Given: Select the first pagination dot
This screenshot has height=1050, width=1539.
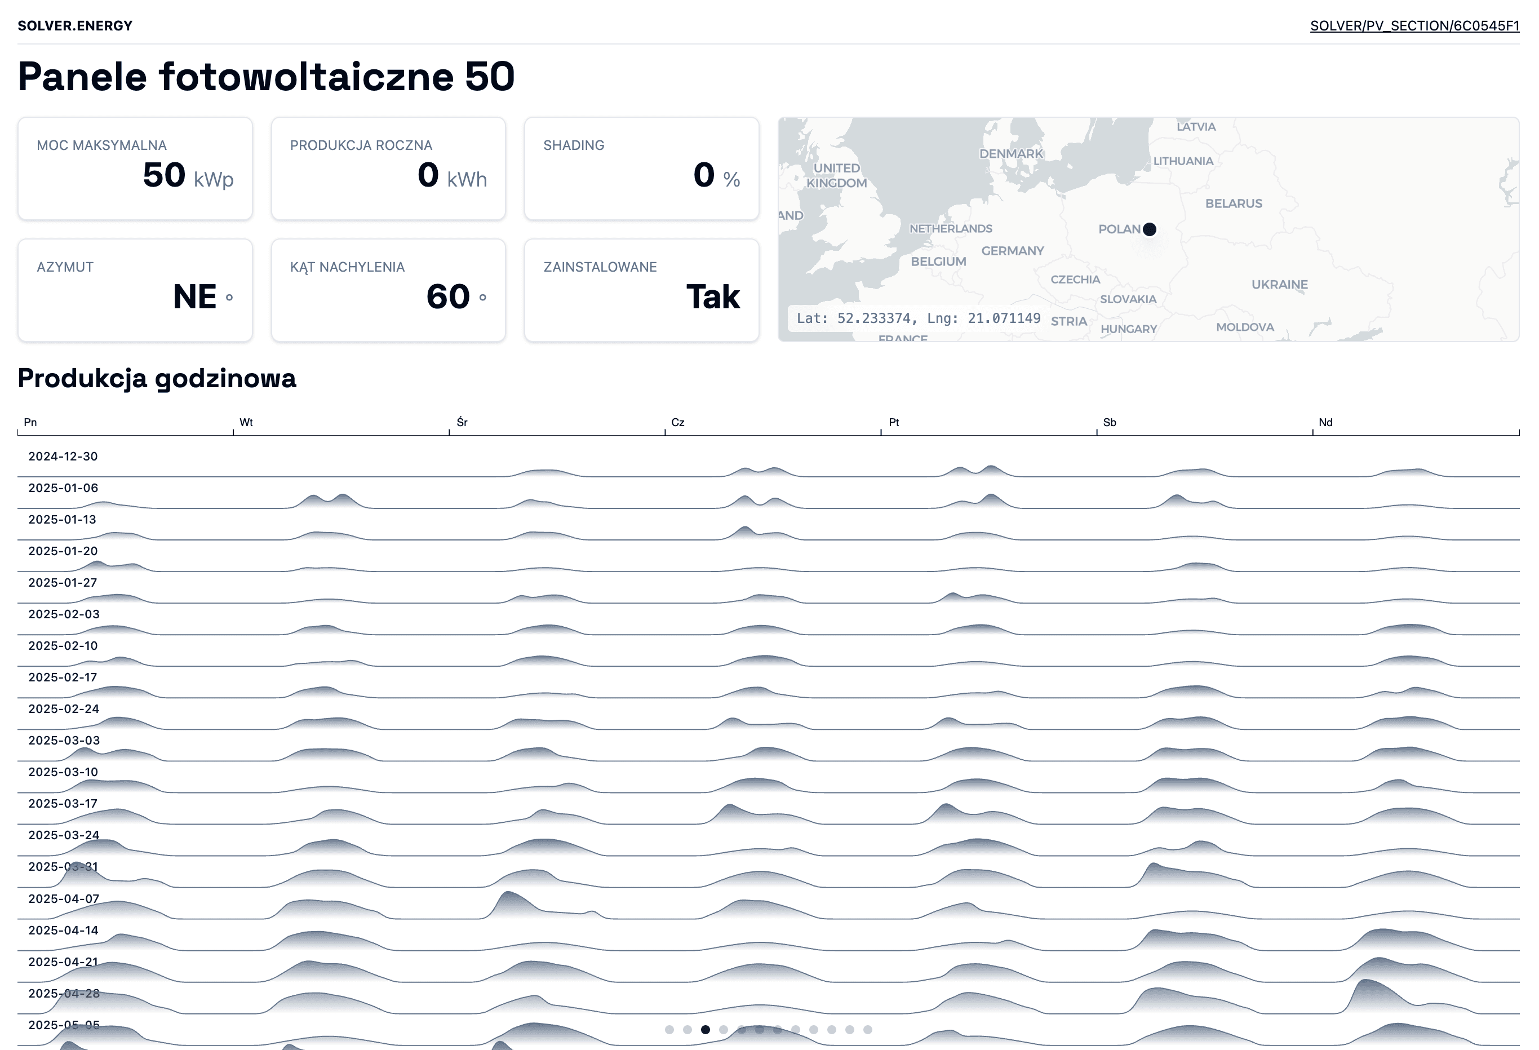Looking at the screenshot, I should click(x=669, y=1030).
